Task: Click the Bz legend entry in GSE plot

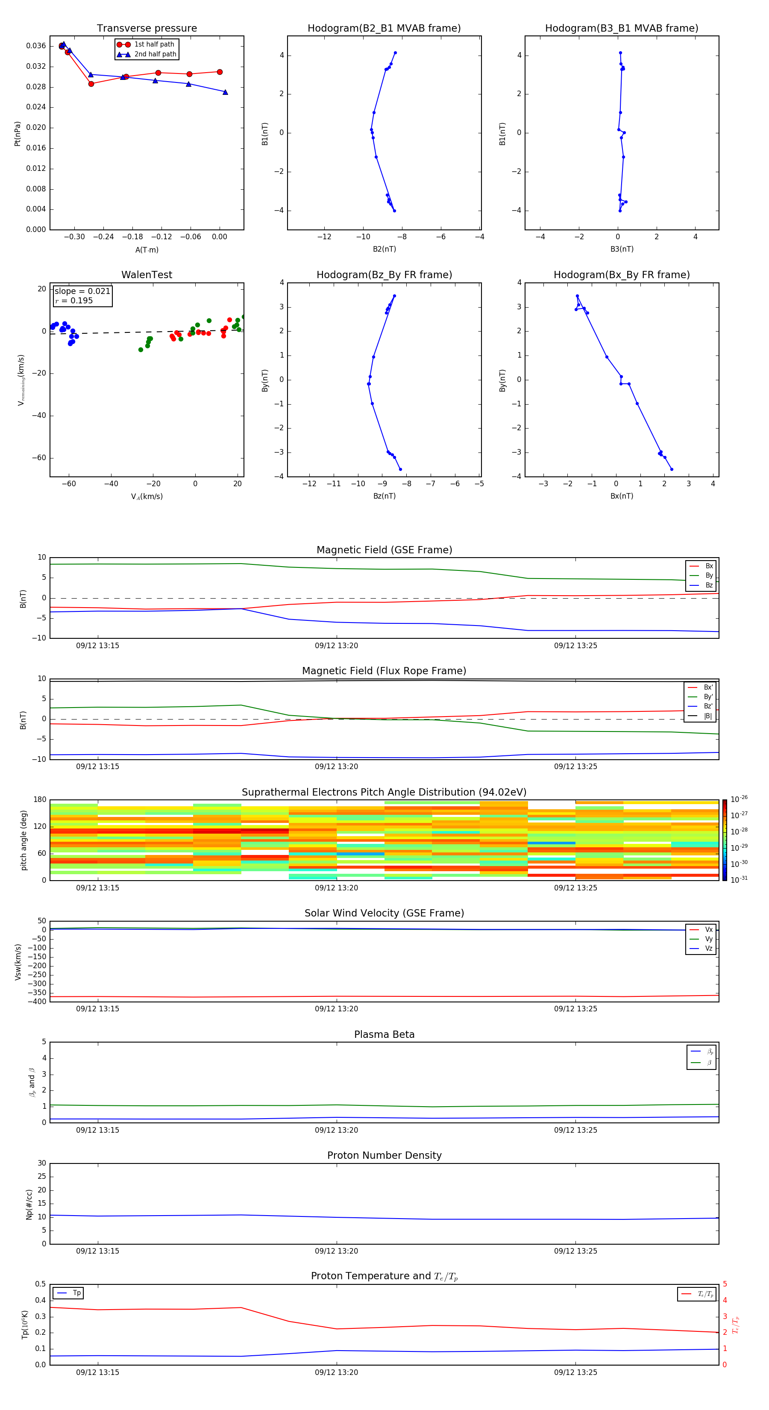Action: (701, 585)
